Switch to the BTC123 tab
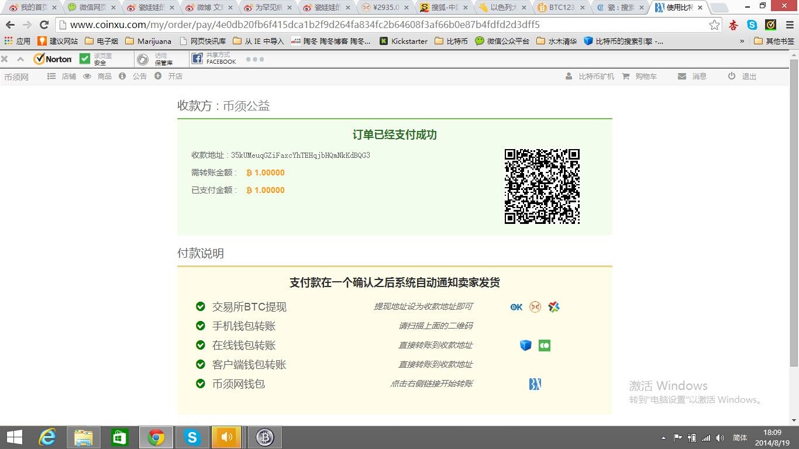 (562, 8)
